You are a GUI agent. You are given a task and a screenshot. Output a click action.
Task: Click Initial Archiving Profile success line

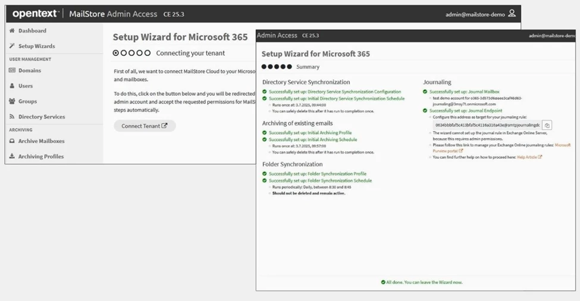[311, 133]
